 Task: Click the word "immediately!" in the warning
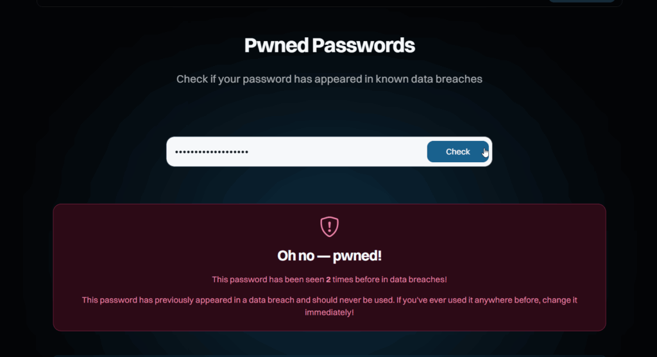[x=329, y=312]
